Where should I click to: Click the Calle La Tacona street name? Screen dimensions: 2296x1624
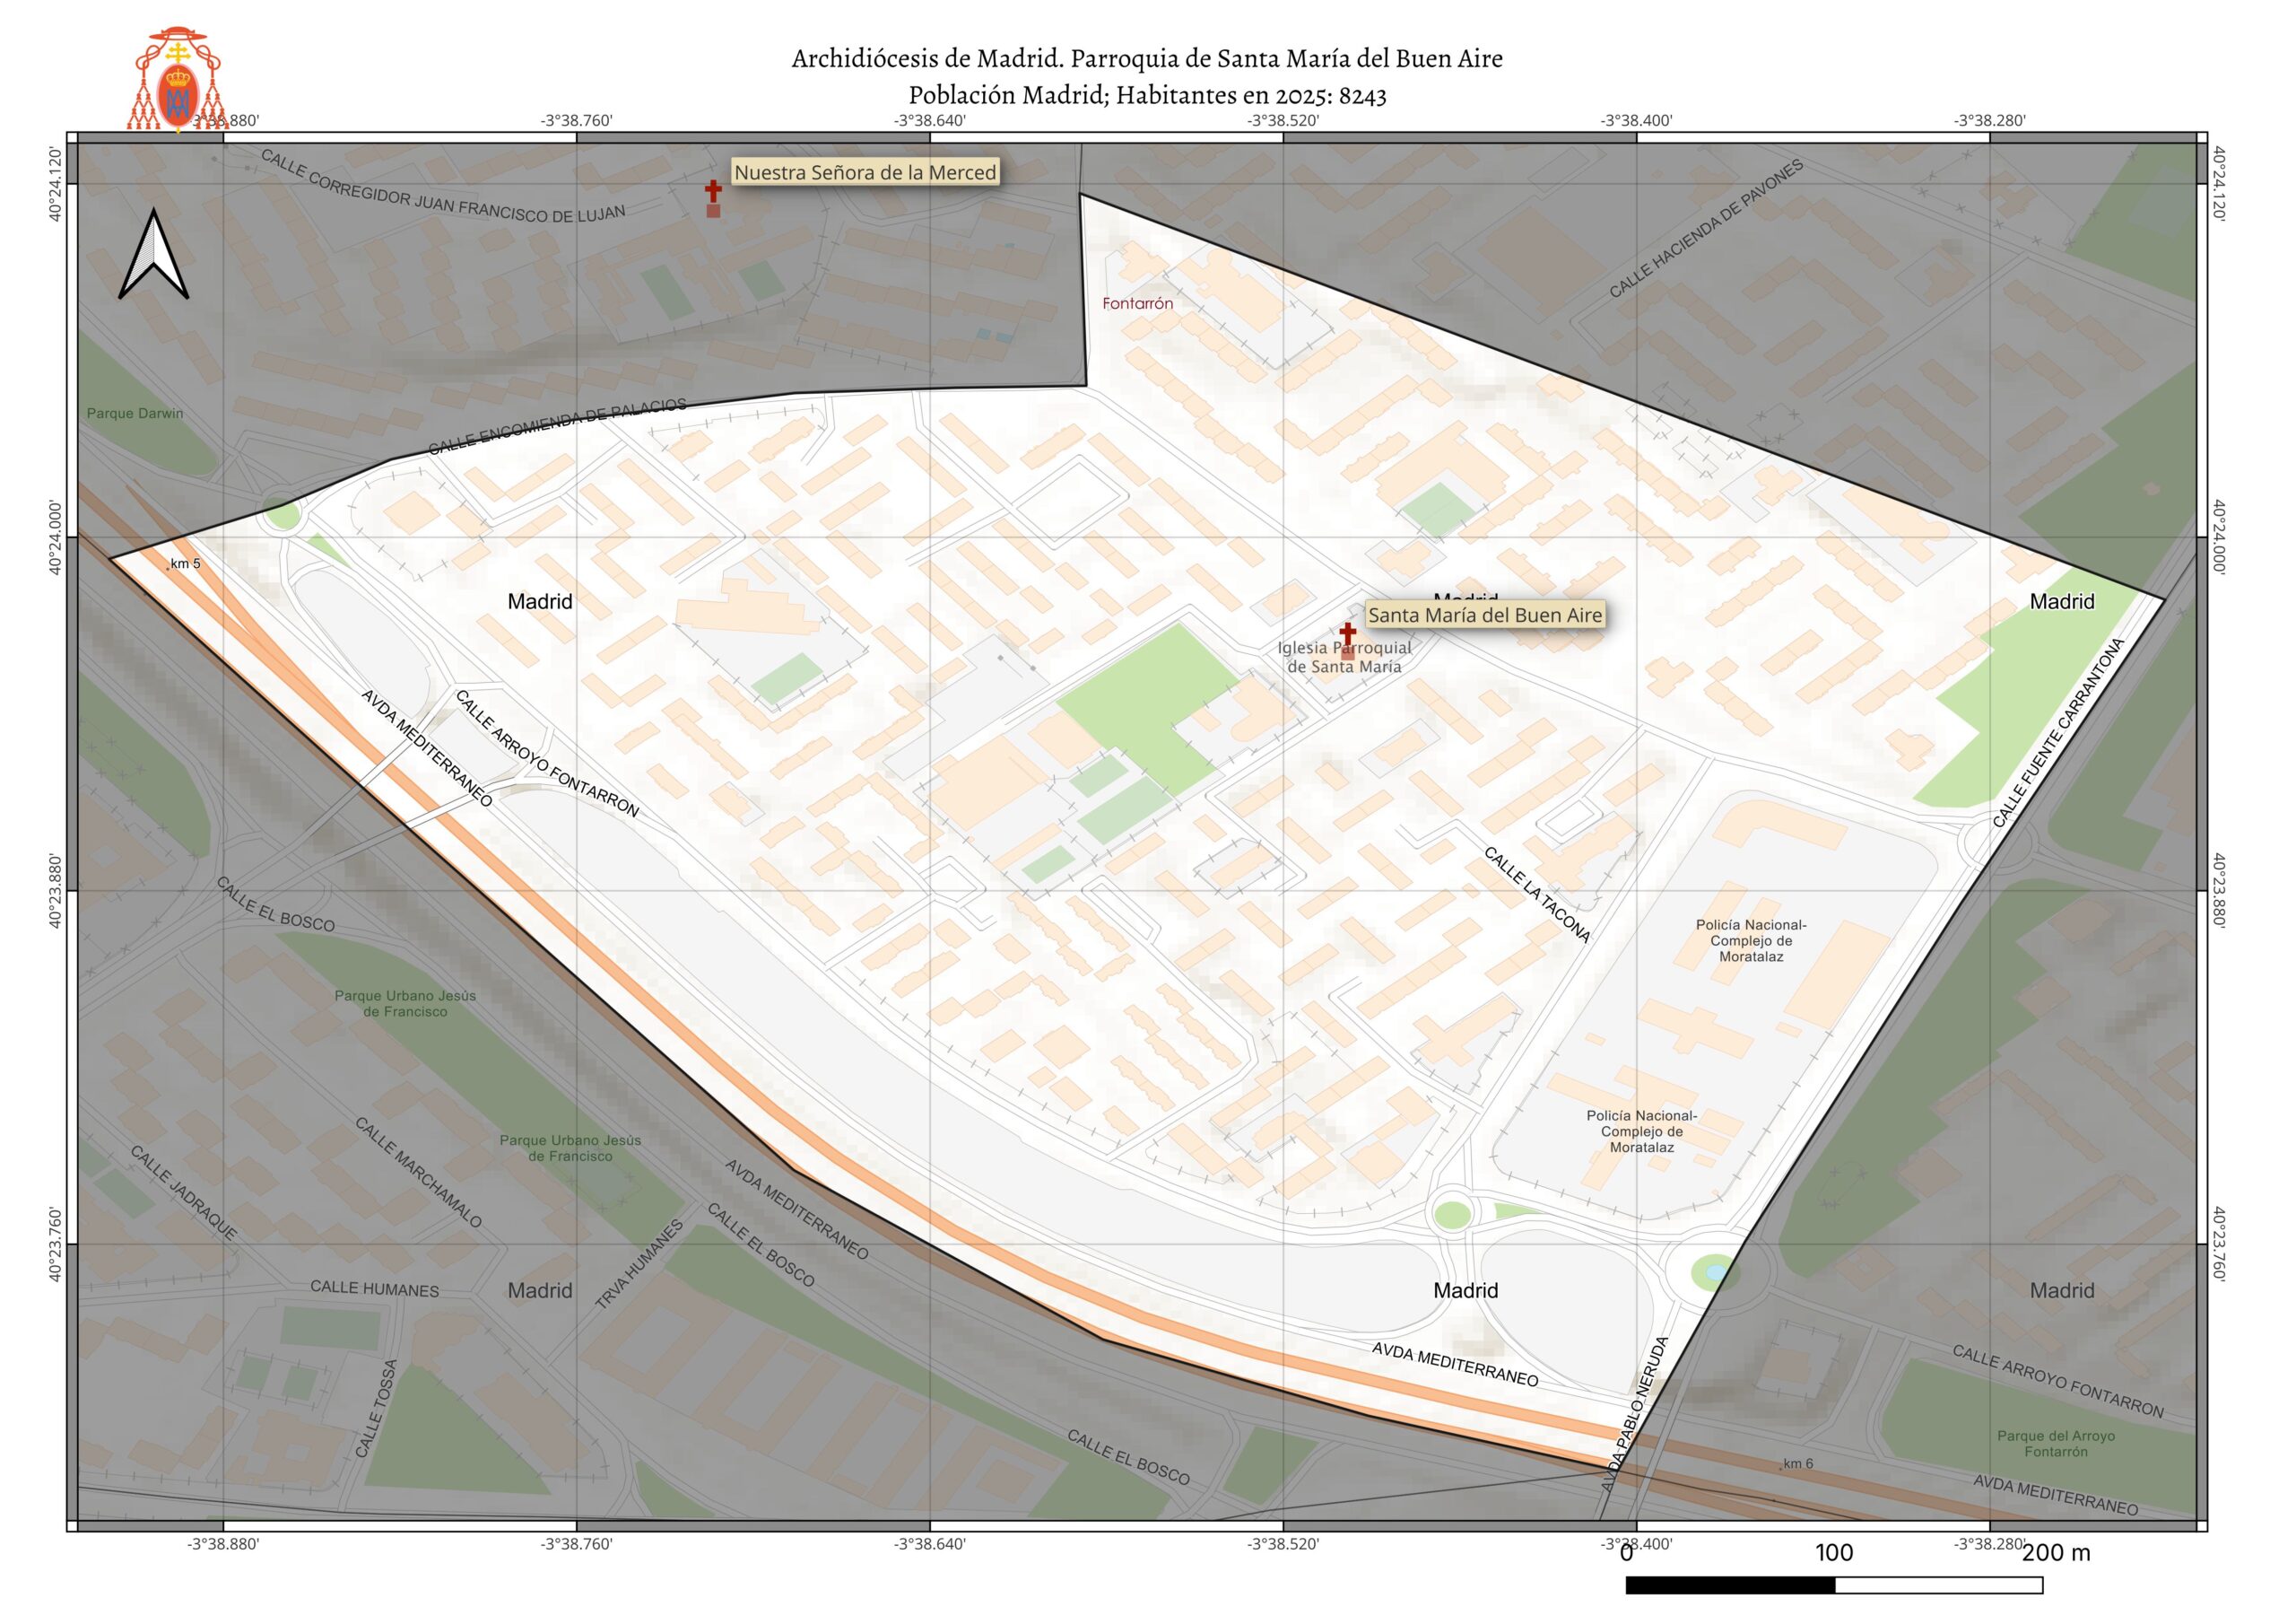point(1536,895)
